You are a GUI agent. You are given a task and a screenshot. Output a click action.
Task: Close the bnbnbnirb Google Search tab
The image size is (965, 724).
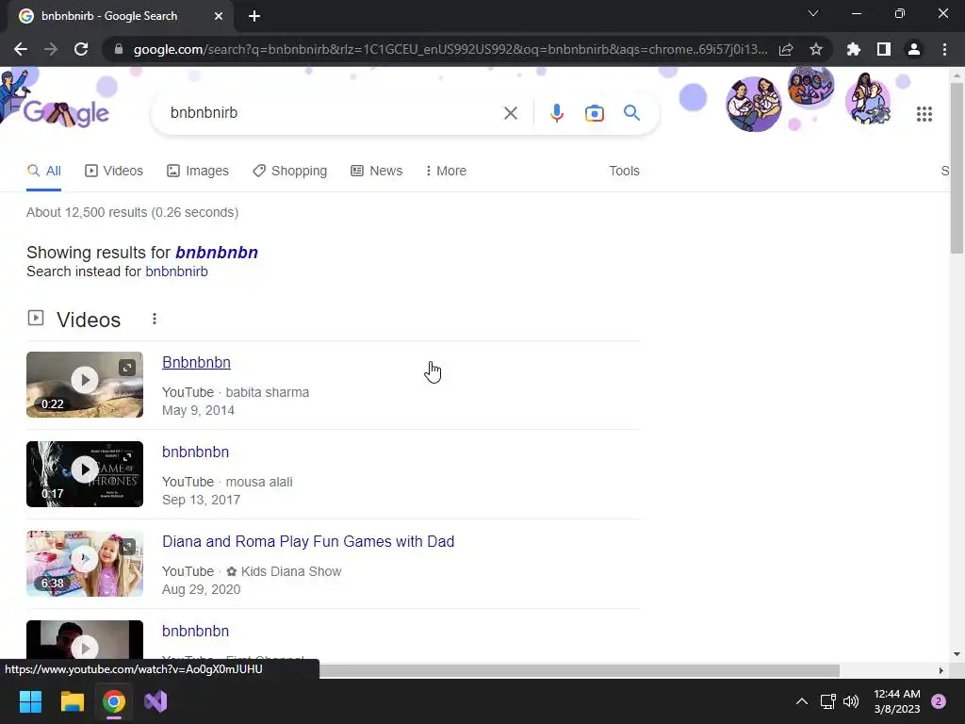[x=219, y=16]
